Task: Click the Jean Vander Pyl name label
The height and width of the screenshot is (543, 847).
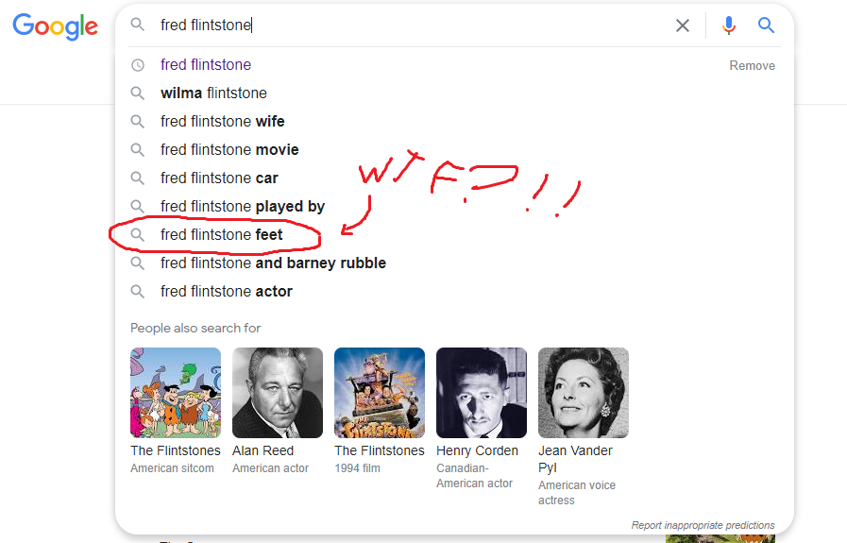Action: coord(575,459)
